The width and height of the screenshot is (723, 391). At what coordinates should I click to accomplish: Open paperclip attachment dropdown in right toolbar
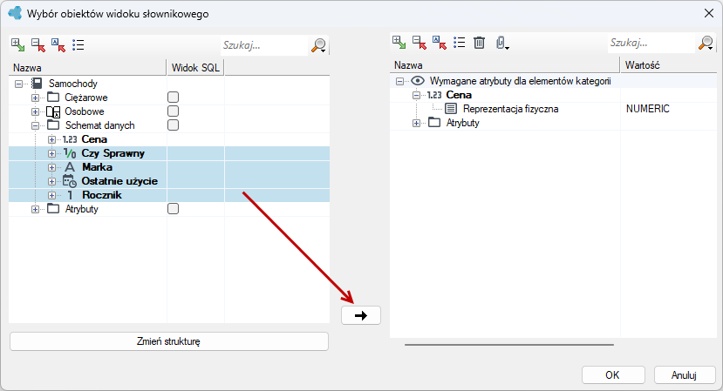pyautogui.click(x=502, y=43)
